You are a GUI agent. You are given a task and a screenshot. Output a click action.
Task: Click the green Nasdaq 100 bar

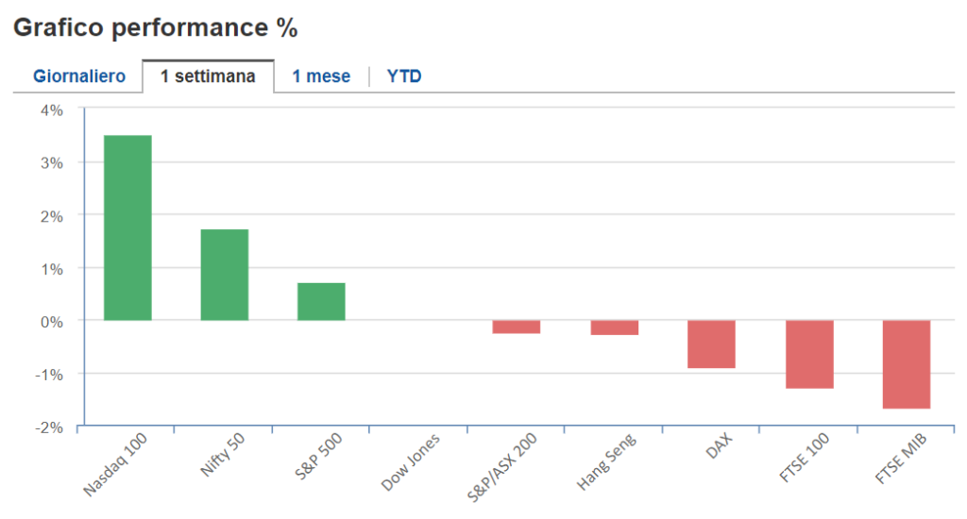coord(127,227)
